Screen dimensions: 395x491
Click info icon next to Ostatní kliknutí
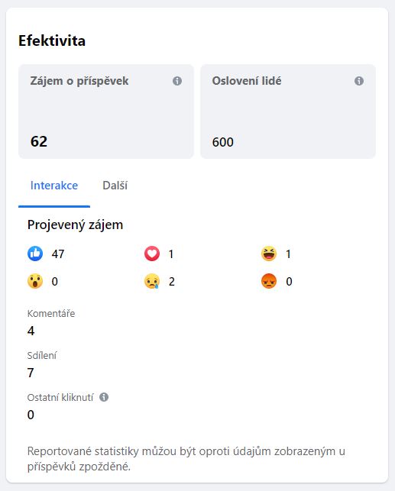tap(104, 397)
